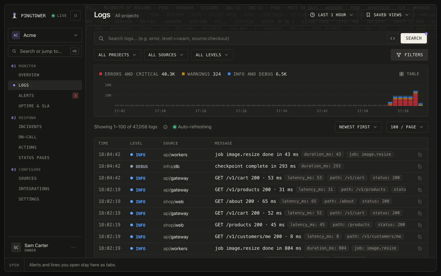Toggle the Auto-refreshing indicator
The height and width of the screenshot is (276, 441).
click(192, 127)
